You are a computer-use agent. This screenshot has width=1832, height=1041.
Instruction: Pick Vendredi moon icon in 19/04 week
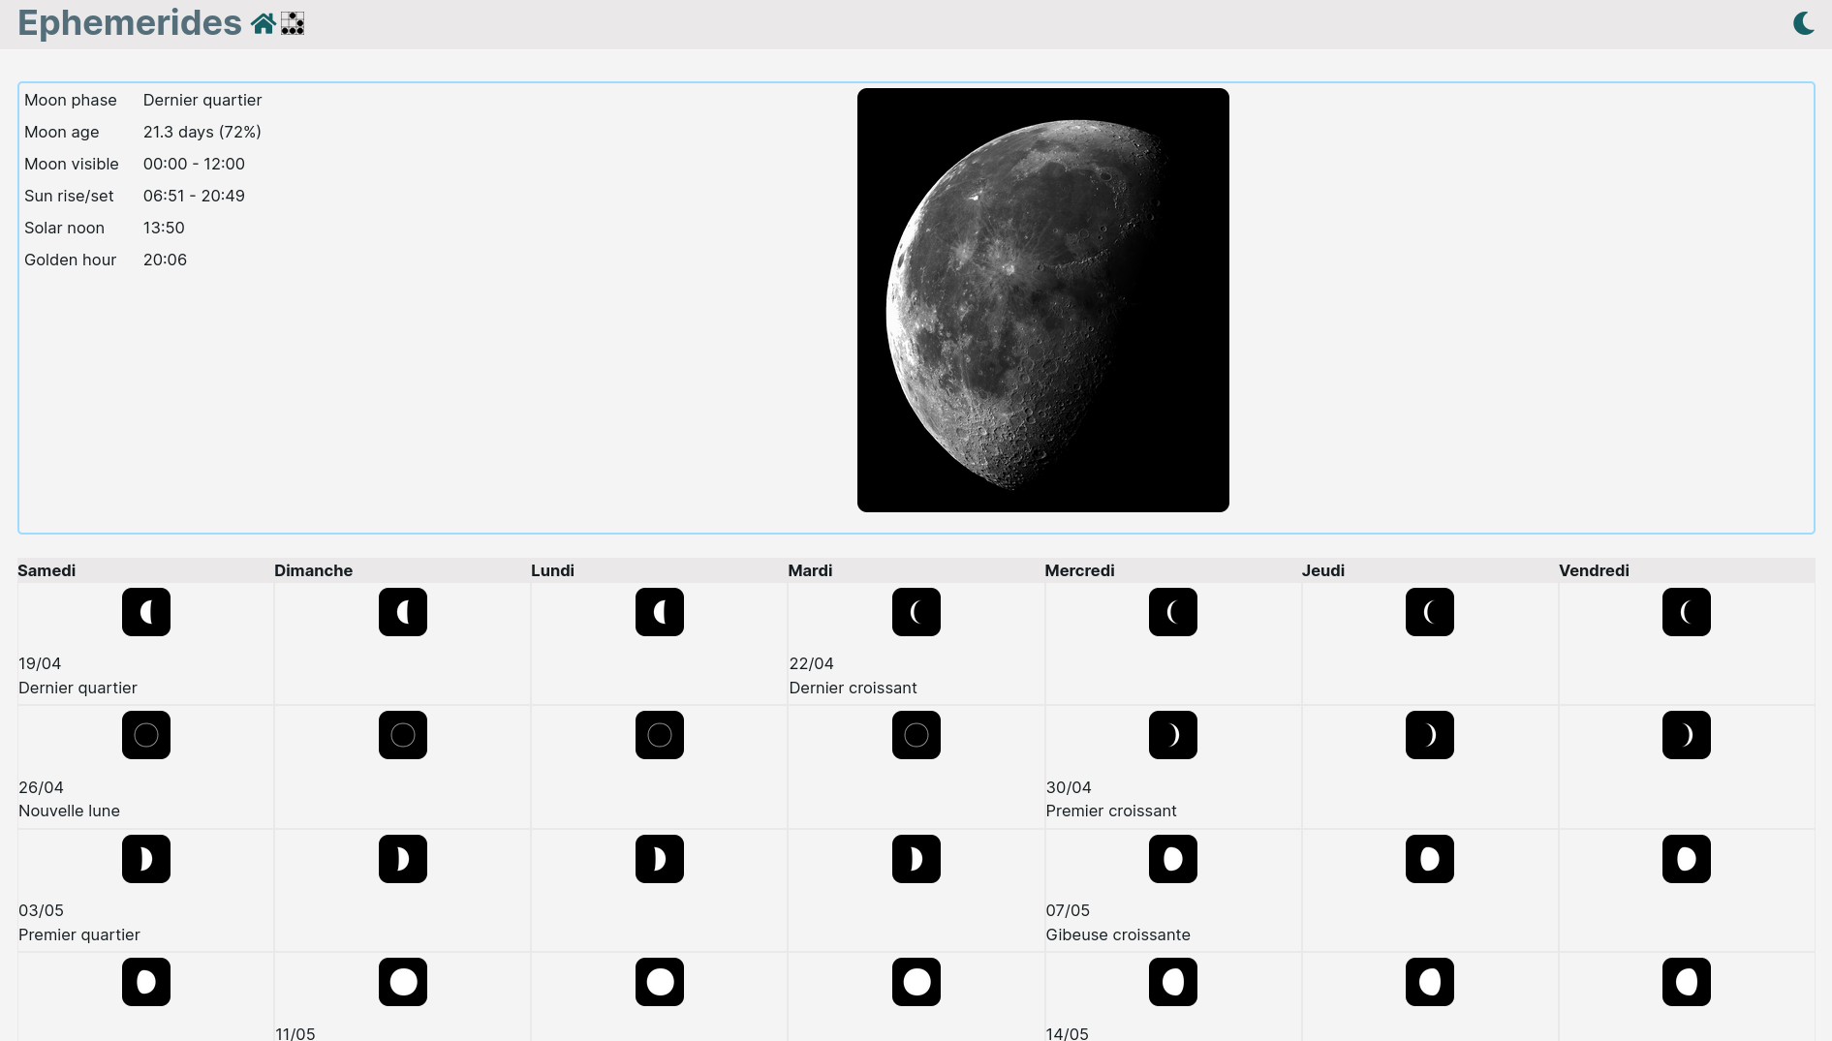1687,612
